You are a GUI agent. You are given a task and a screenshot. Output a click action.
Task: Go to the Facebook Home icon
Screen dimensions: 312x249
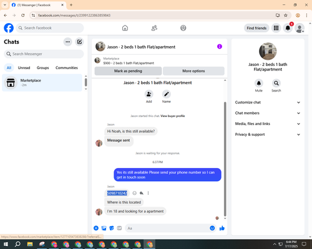125,28
